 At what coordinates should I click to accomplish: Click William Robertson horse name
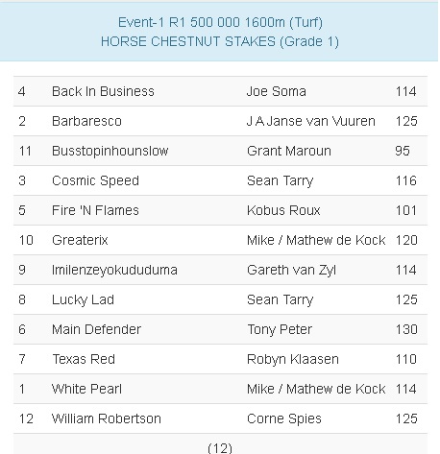point(107,418)
